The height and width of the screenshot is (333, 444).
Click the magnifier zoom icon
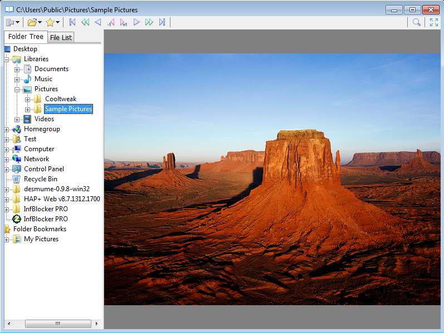416,22
